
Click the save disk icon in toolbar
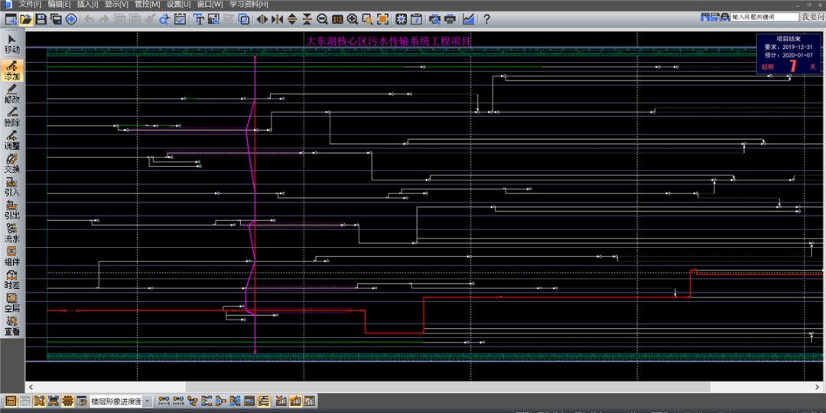pyautogui.click(x=42, y=19)
